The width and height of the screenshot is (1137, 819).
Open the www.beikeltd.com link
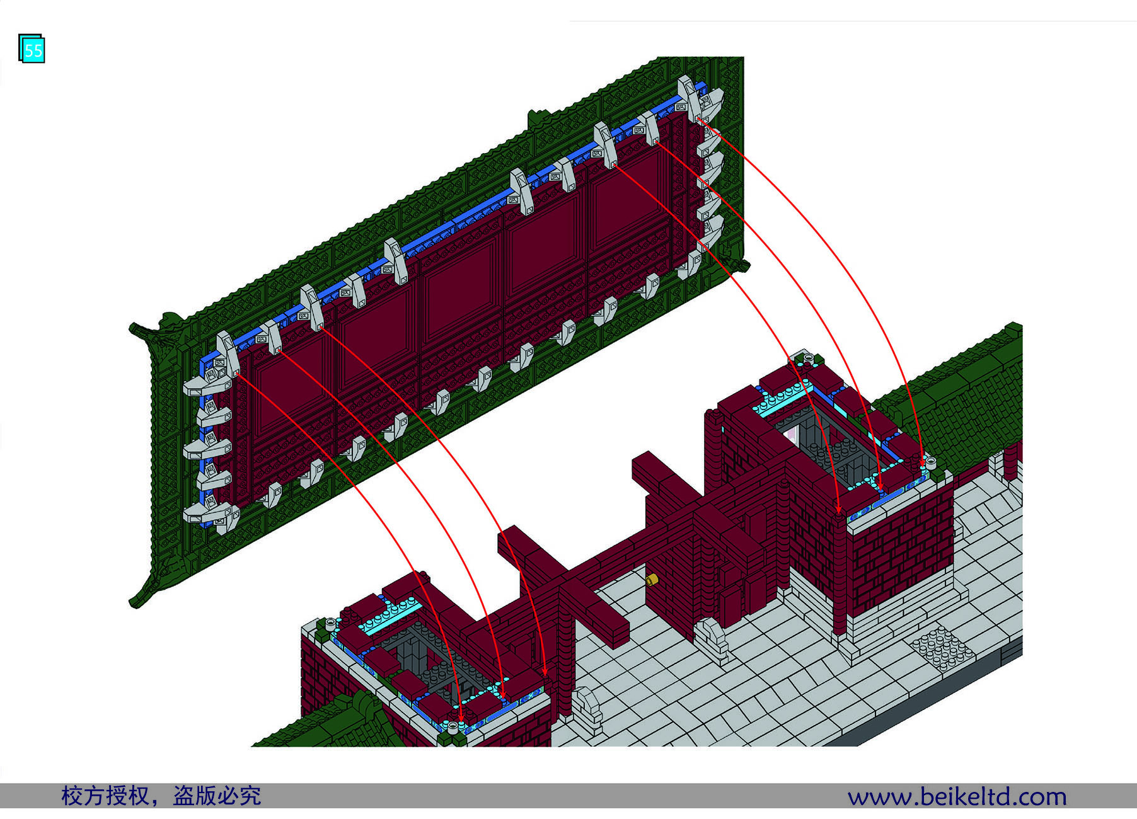pyautogui.click(x=957, y=796)
